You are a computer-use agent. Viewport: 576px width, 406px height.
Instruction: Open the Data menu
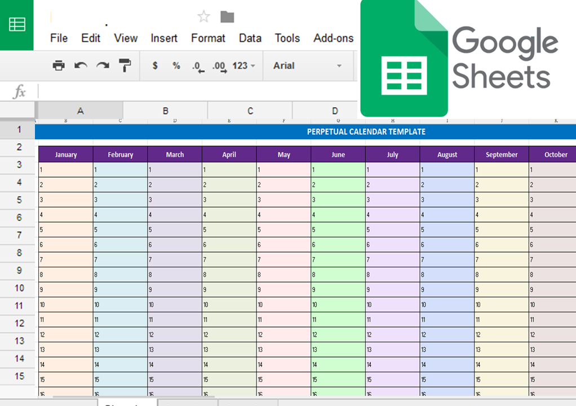point(250,38)
